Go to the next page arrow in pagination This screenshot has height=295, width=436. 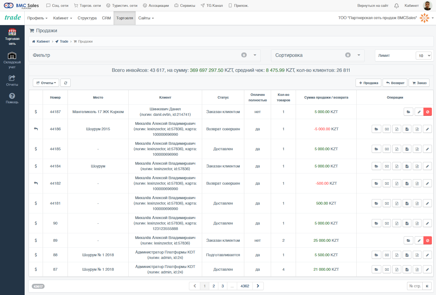(x=258, y=286)
